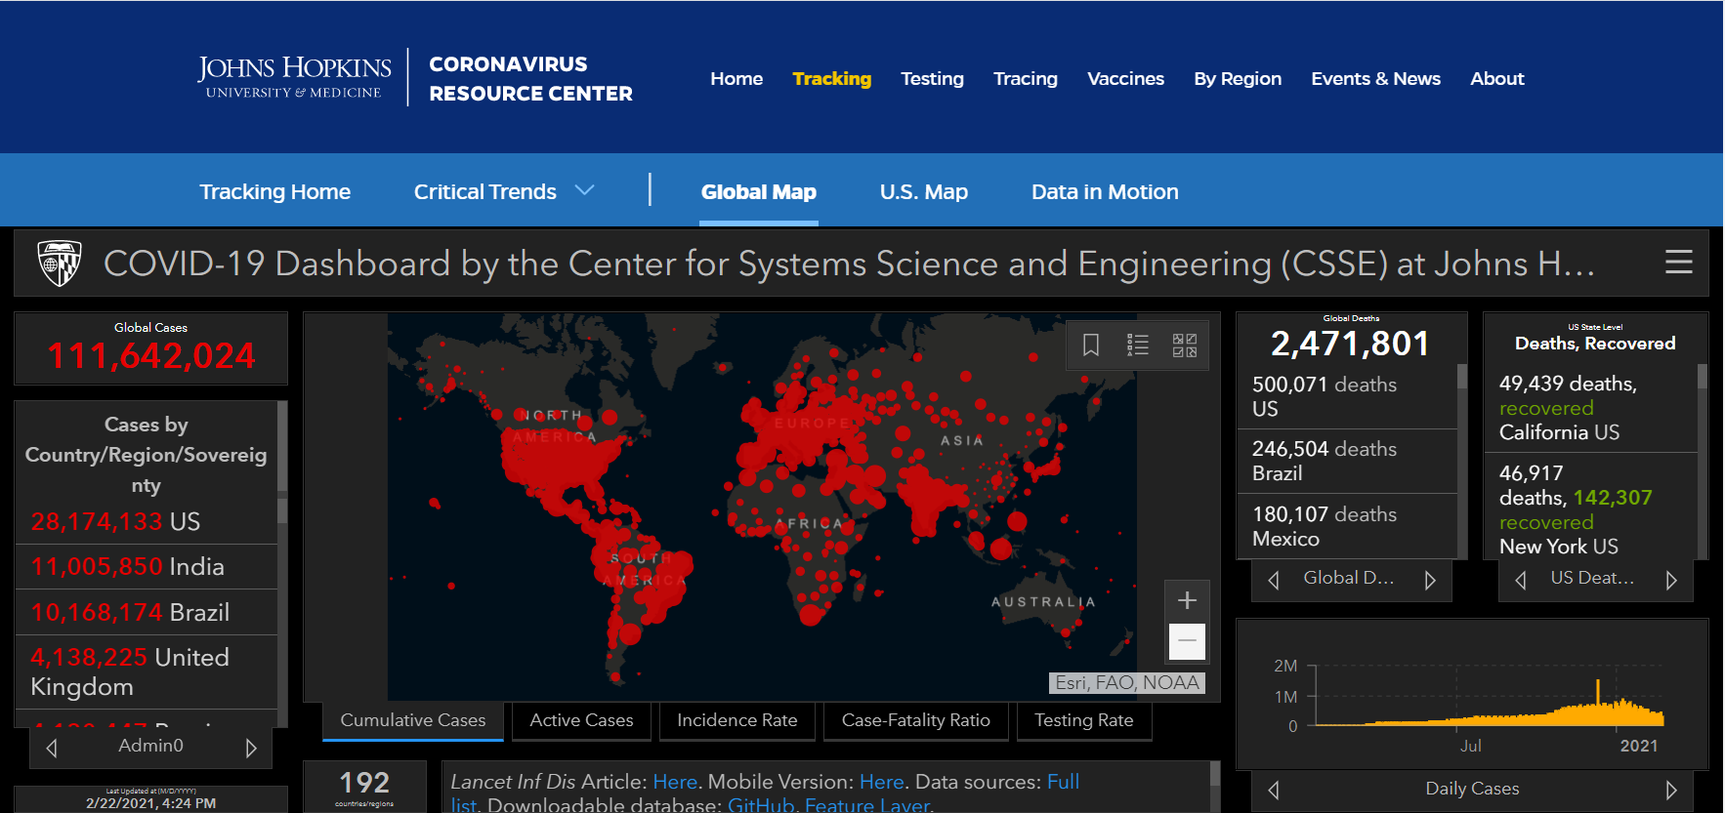Click the Johns Hopkins University logo

tap(294, 77)
